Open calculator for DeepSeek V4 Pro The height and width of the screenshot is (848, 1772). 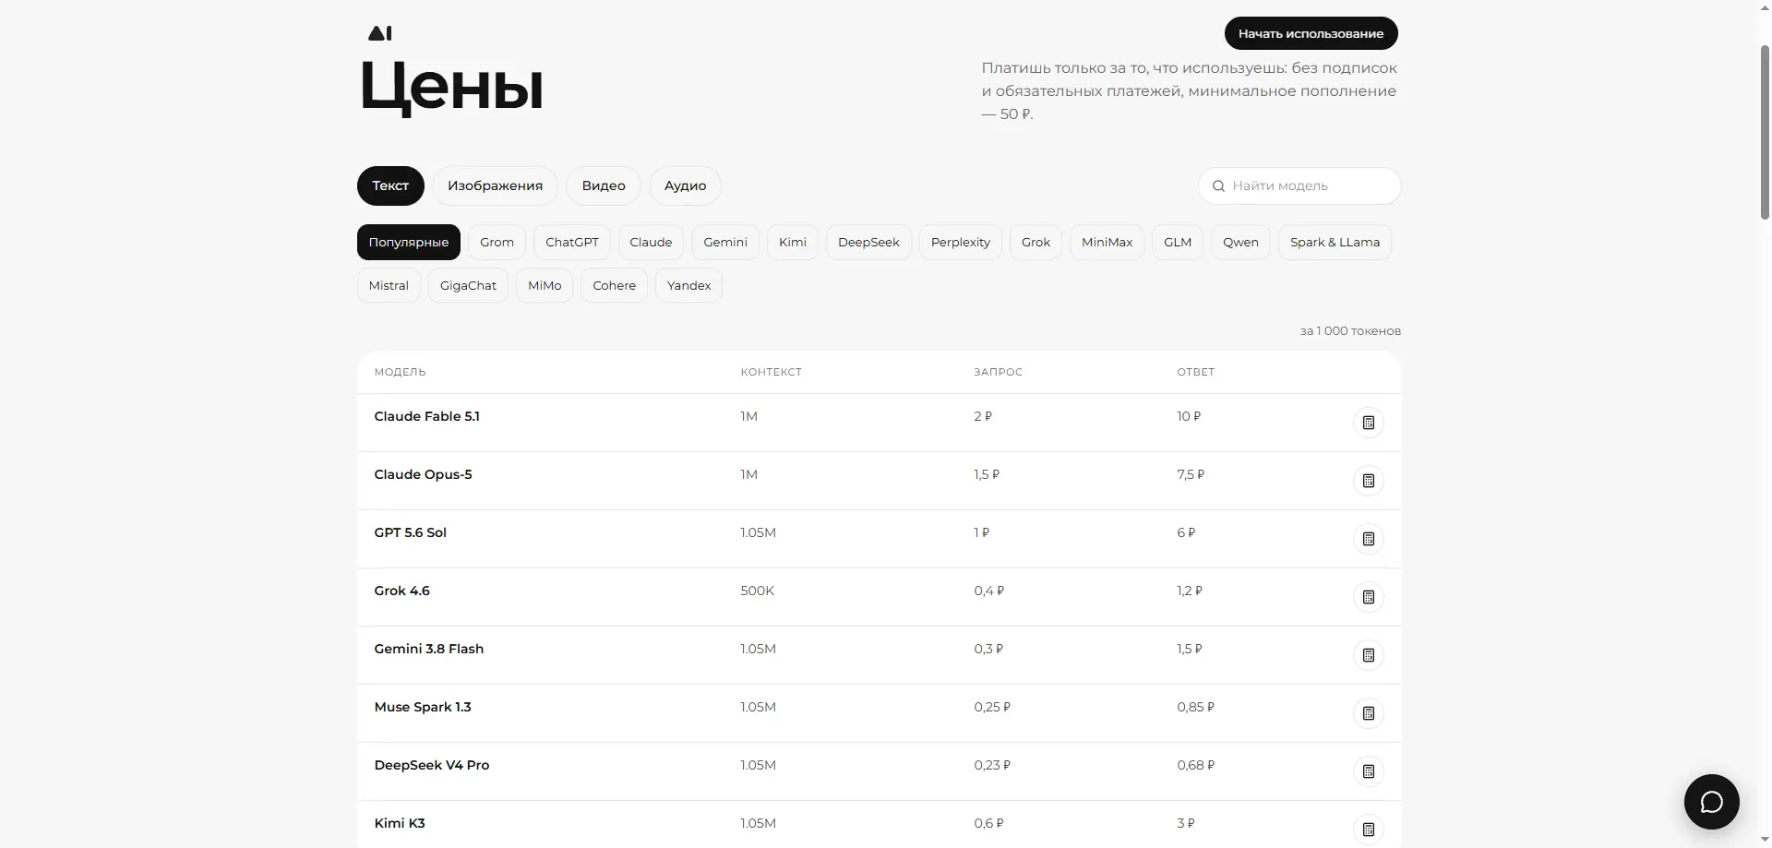coord(1369,771)
